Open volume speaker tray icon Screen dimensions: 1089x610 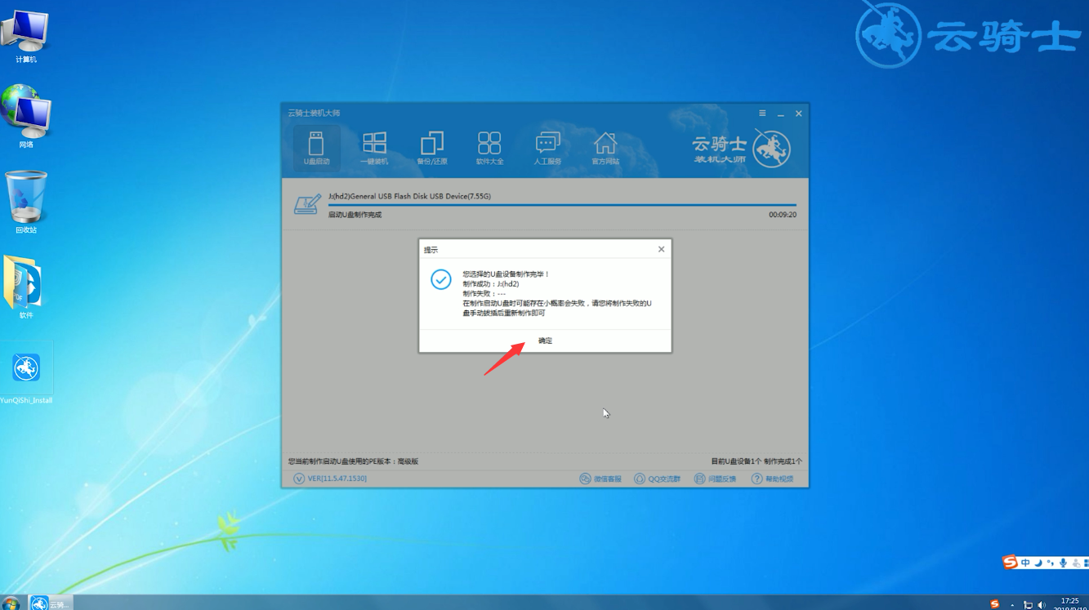click(1041, 605)
